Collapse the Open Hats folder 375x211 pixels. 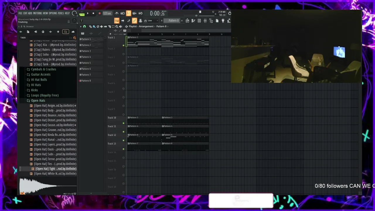click(x=38, y=101)
